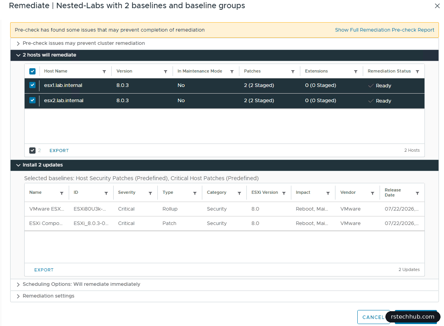This screenshot has height=326, width=444.
Task: Export the hosts list
Action: click(59, 151)
